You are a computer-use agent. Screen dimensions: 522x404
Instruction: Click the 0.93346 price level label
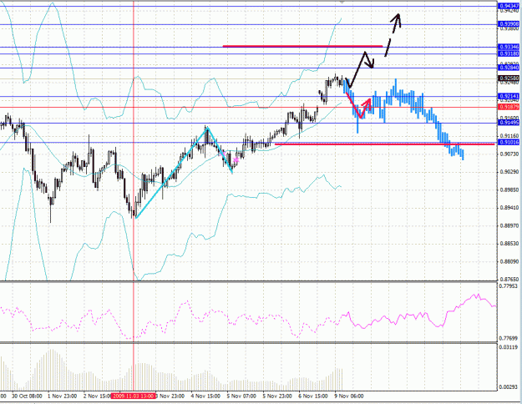click(509, 47)
